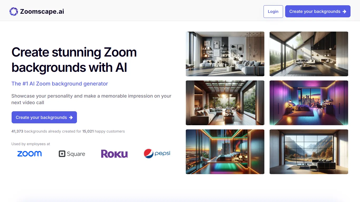
Task: Click the Roku company logo
Action: [114, 154]
